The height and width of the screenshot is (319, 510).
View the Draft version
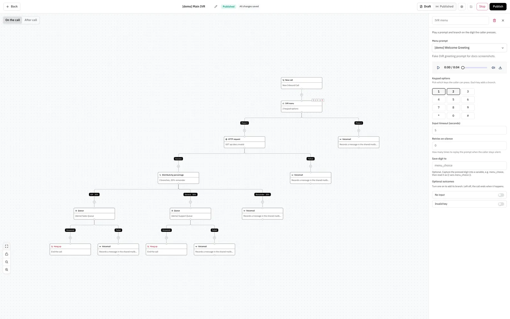[425, 6]
